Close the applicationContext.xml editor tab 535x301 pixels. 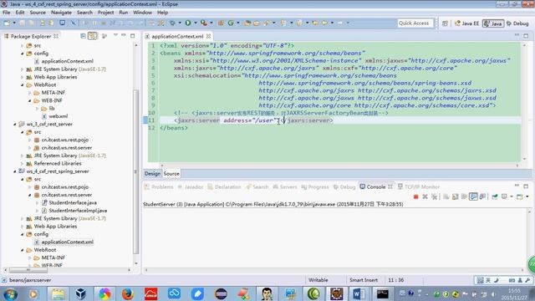click(208, 36)
